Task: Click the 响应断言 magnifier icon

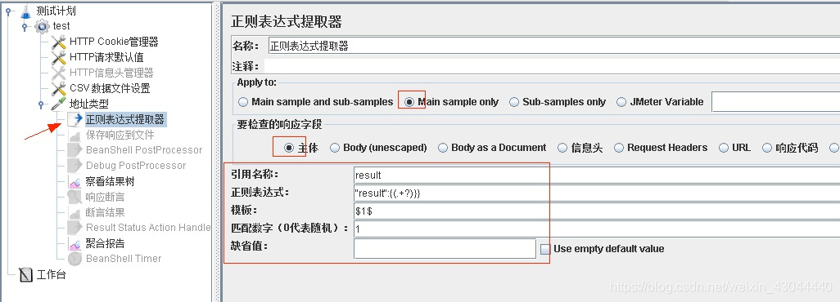Action: point(75,198)
